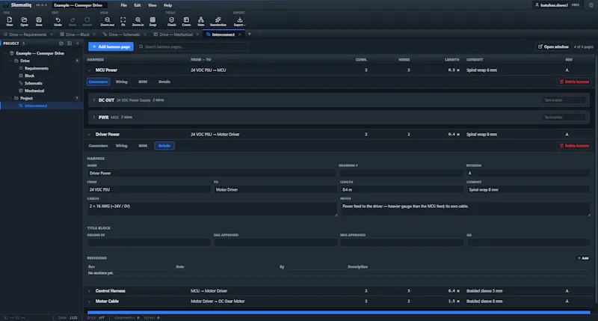This screenshot has height=321, width=598.
Task: Open the File menu
Action: [124, 5]
